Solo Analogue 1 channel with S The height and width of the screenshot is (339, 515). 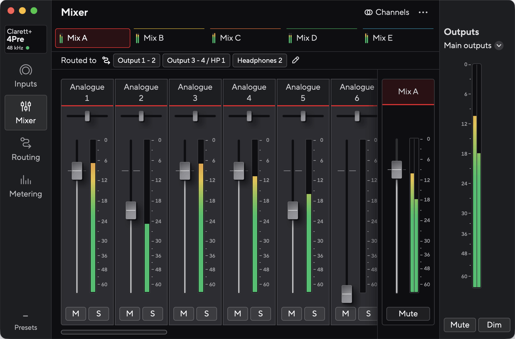coord(98,313)
